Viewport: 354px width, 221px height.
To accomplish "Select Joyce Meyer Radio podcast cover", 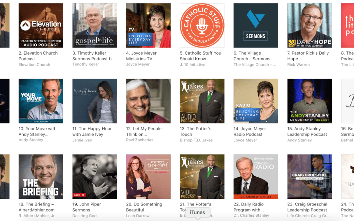I will pos(256,101).
